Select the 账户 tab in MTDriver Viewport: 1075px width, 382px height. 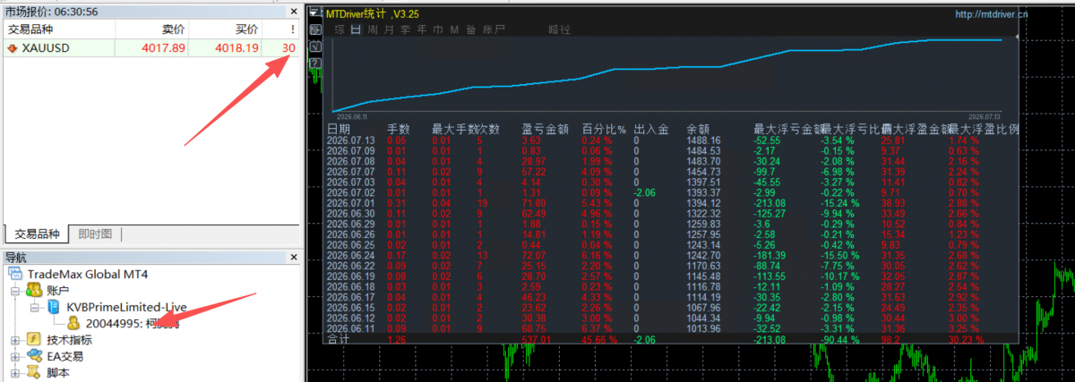coord(494,30)
